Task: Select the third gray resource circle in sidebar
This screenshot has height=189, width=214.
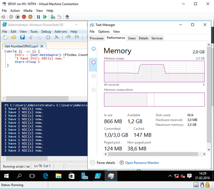Action: 93,76
